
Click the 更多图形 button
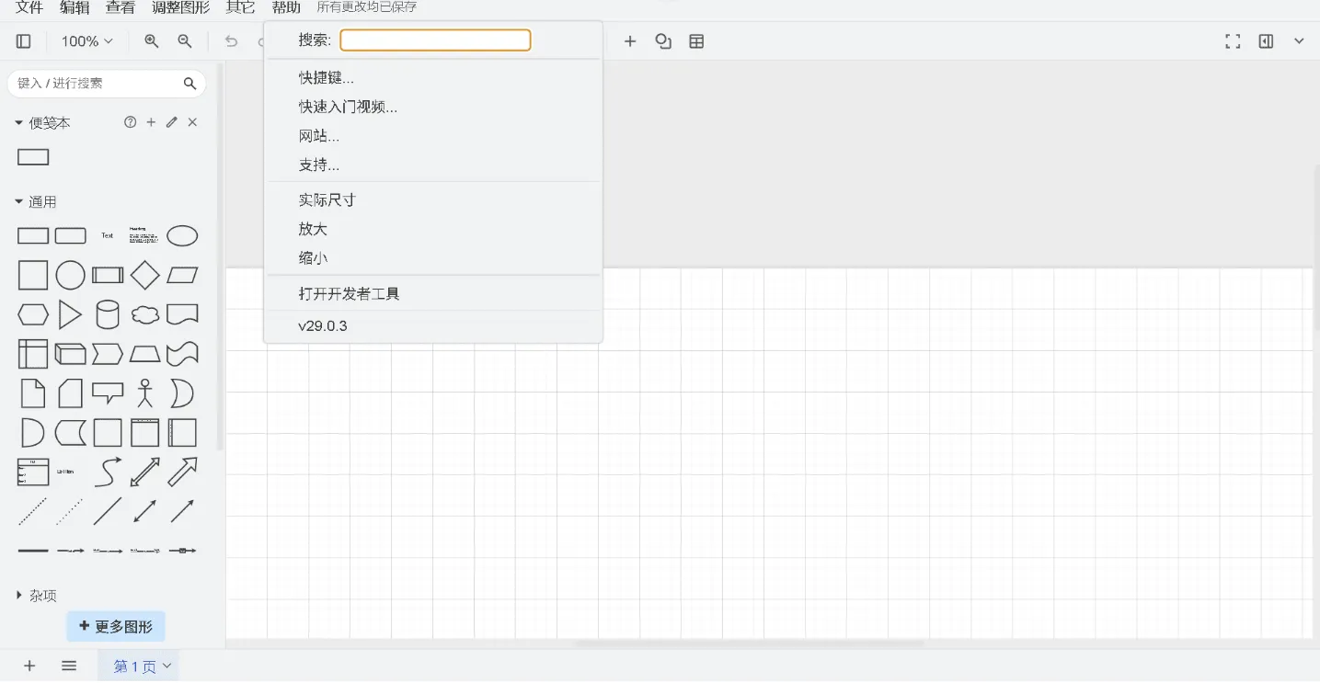coord(115,626)
